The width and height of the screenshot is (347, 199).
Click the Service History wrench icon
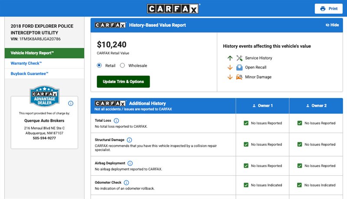click(x=239, y=58)
